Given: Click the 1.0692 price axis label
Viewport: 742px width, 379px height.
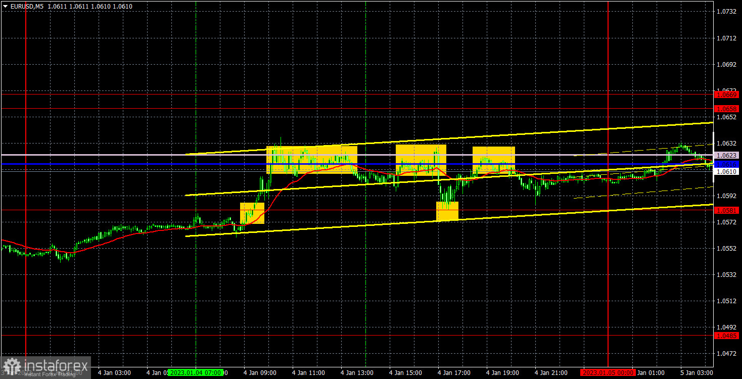Looking at the screenshot, I should [726, 64].
